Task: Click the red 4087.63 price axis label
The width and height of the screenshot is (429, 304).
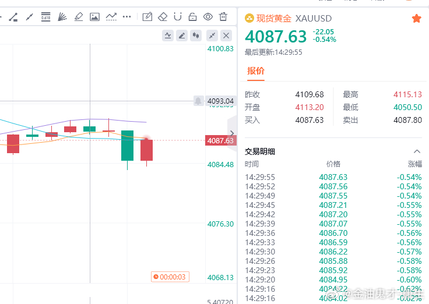Action: (220, 141)
